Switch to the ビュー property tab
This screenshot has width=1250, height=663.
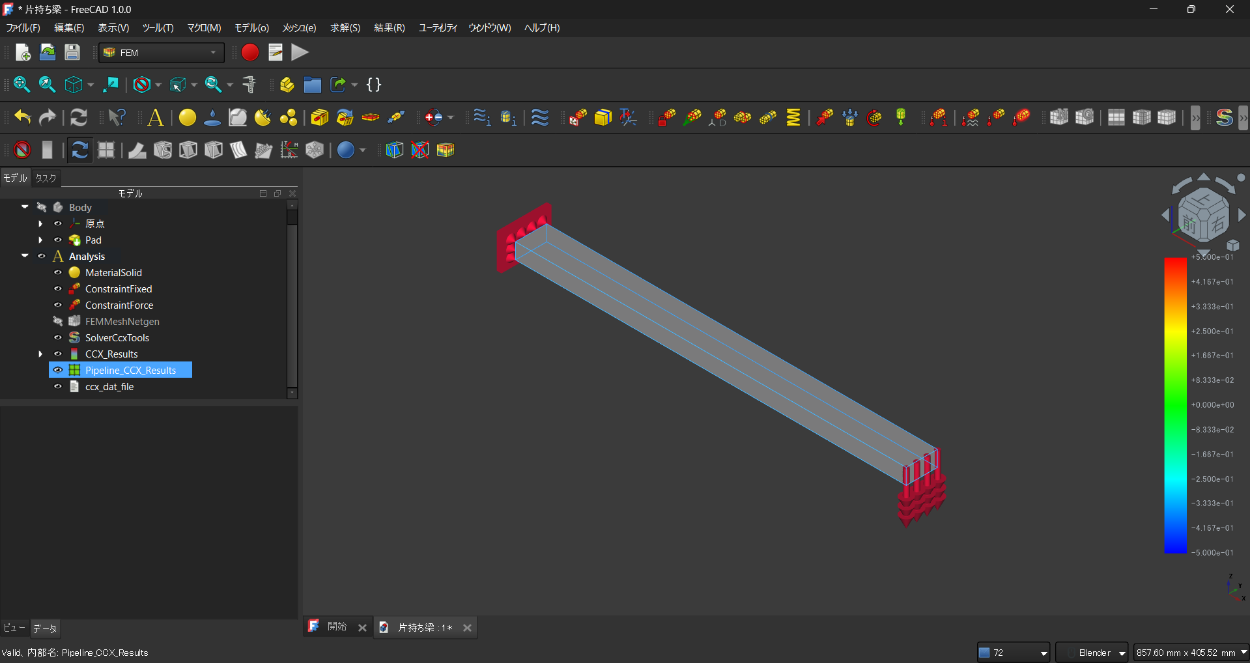coord(14,628)
